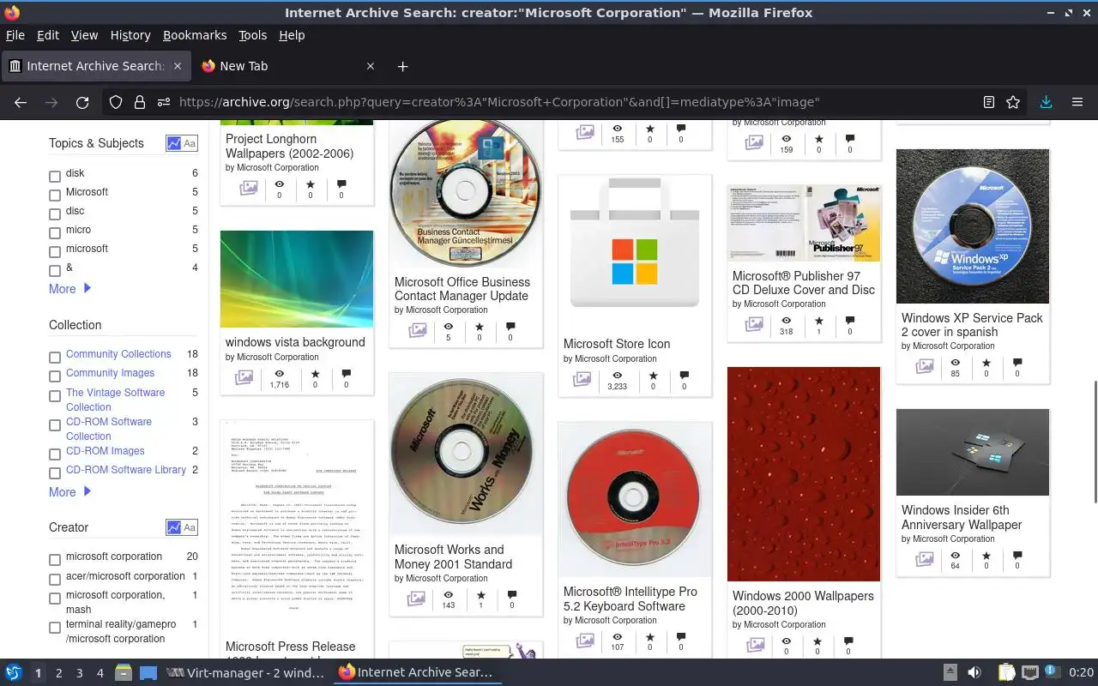The image size is (1098, 686).
Task: Bookmark this page with the star icon
Action: pos(1013,102)
